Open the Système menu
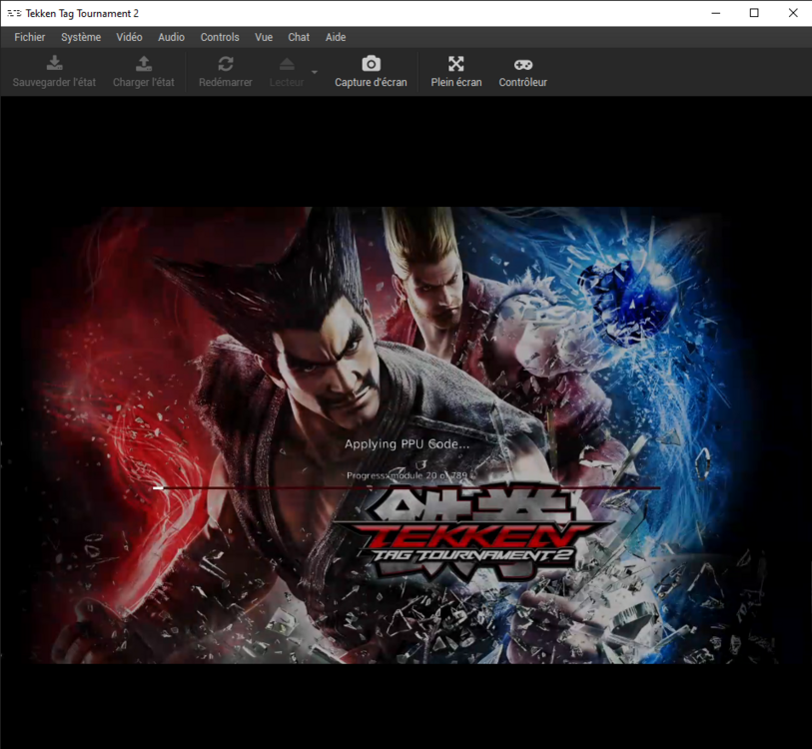The image size is (812, 749). 81,37
